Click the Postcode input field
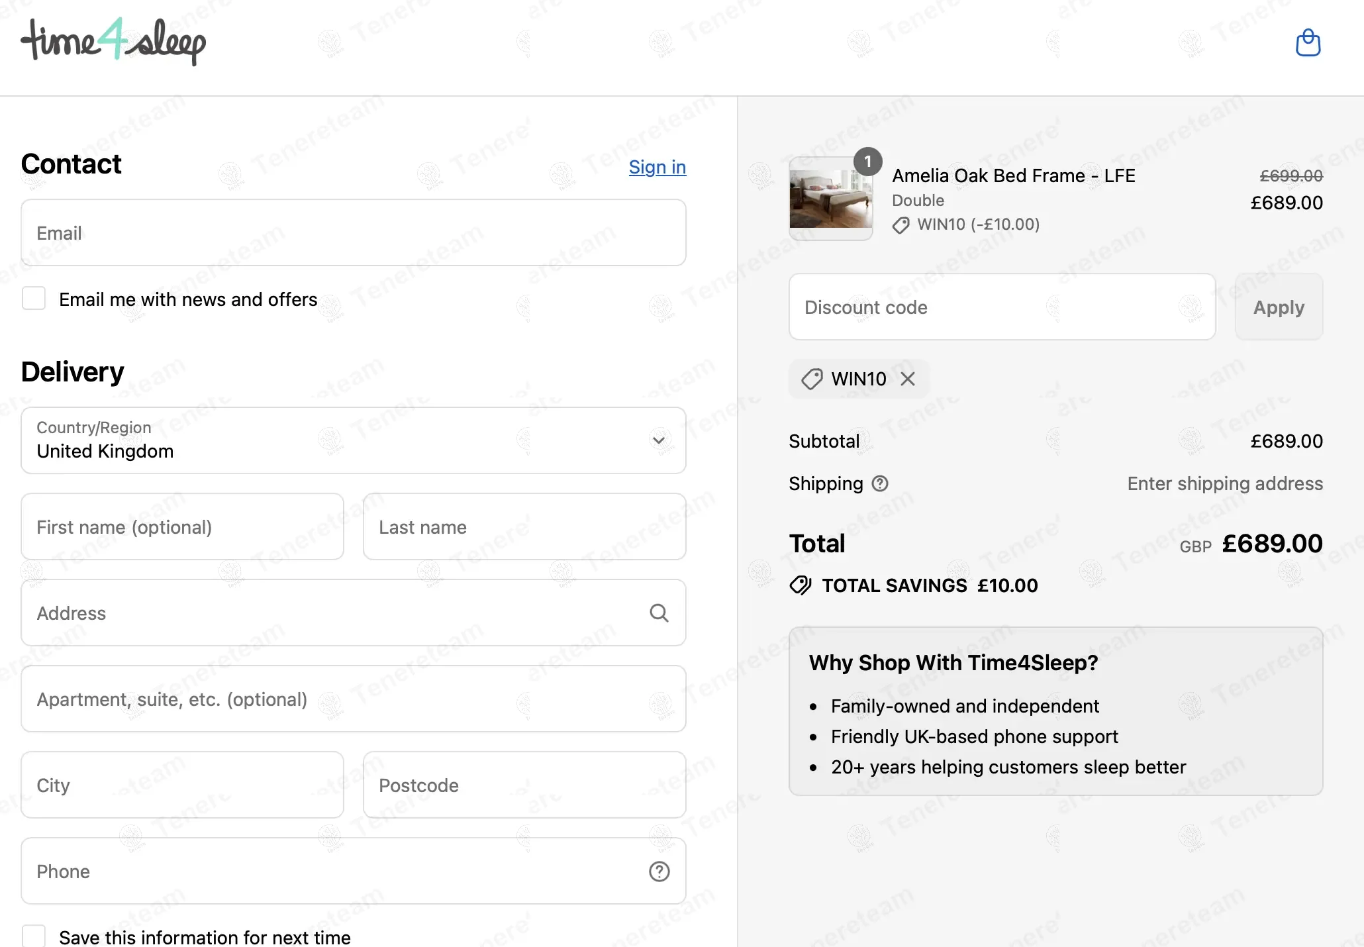Image resolution: width=1364 pixels, height=947 pixels. (524, 785)
